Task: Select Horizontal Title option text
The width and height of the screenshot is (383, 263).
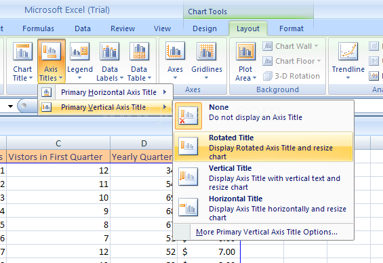Action: coord(277,208)
